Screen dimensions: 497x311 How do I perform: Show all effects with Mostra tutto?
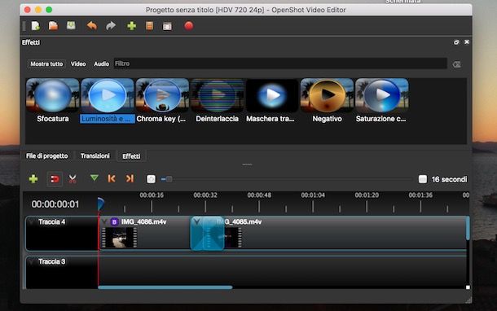[x=46, y=64]
